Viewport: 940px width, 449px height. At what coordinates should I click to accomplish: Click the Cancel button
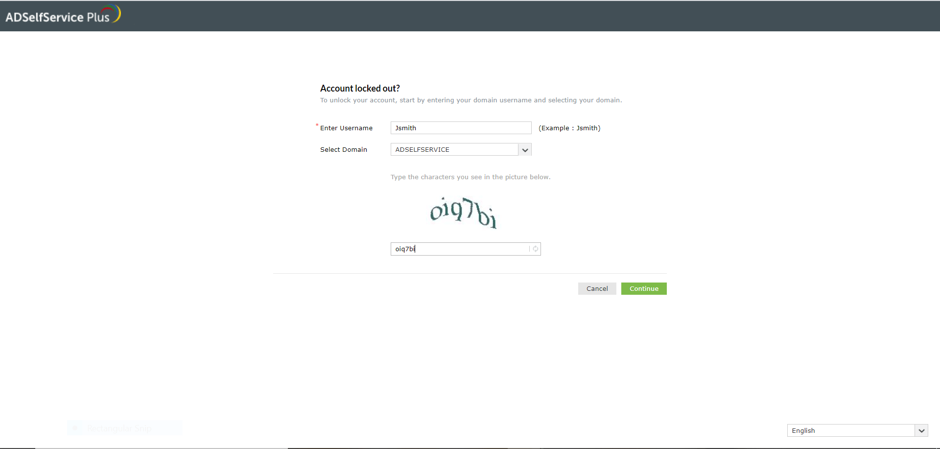(x=597, y=288)
